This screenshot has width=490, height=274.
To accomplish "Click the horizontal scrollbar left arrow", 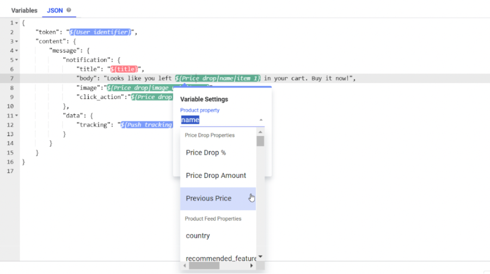I will point(185,266).
